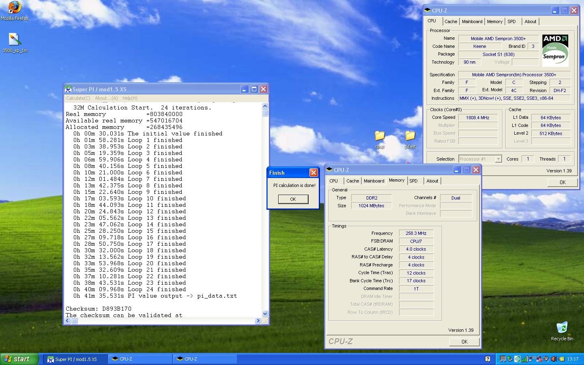Click OK in the front CPU-Z Memory window
The image size is (584, 365).
click(x=464, y=341)
